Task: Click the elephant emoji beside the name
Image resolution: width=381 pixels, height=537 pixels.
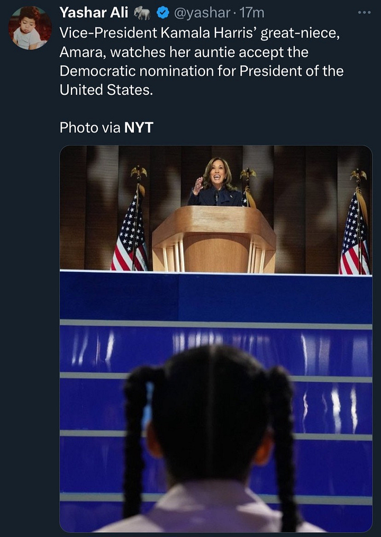Action: click(142, 13)
